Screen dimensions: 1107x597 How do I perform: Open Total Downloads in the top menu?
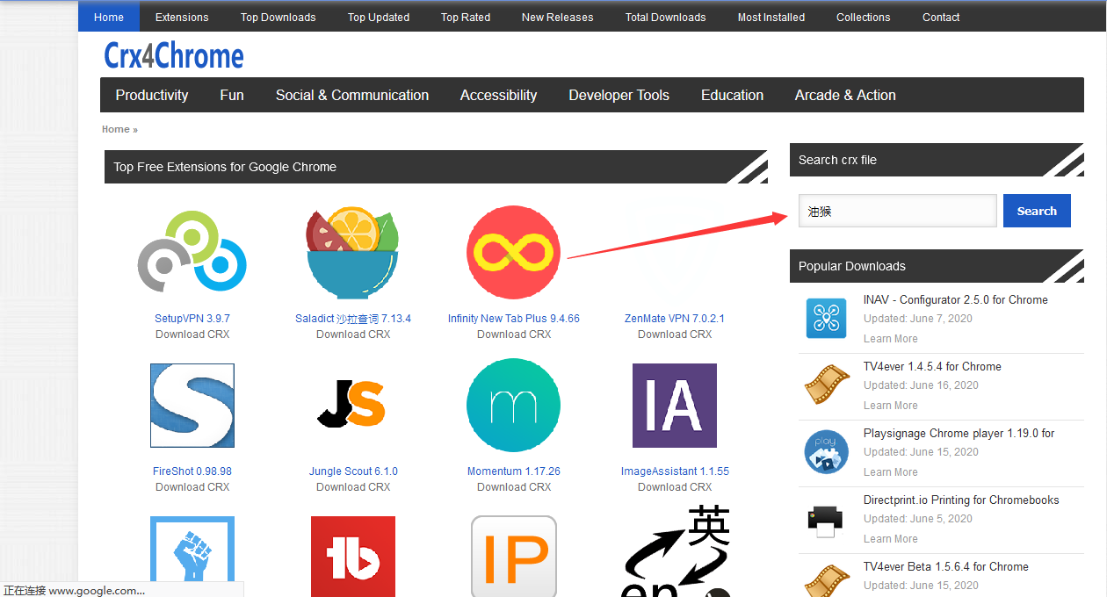click(x=665, y=17)
